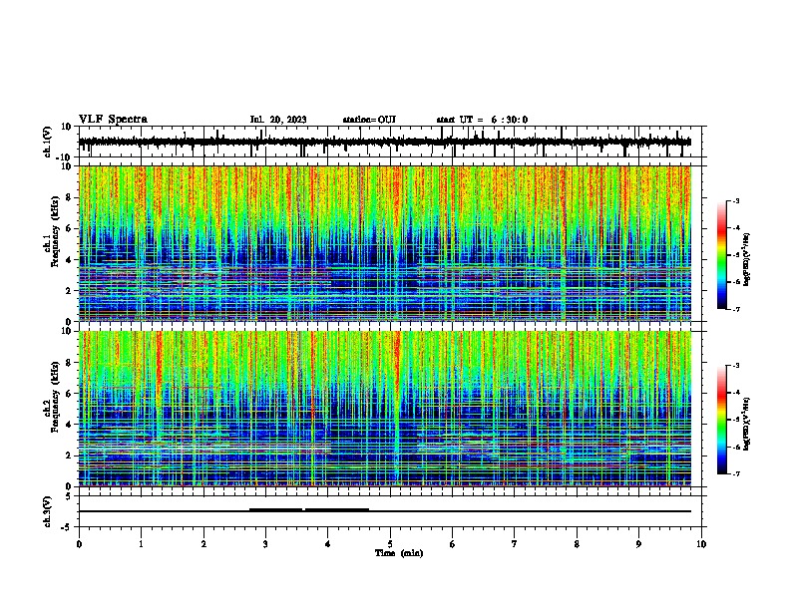The image size is (790, 610).
Task: Select the "Time (min)" axis label
Action: click(399, 553)
